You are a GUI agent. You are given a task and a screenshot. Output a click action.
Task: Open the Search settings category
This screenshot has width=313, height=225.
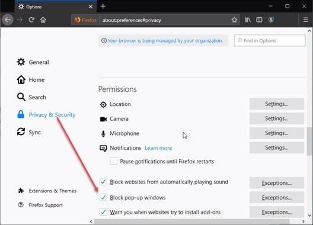[31, 97]
